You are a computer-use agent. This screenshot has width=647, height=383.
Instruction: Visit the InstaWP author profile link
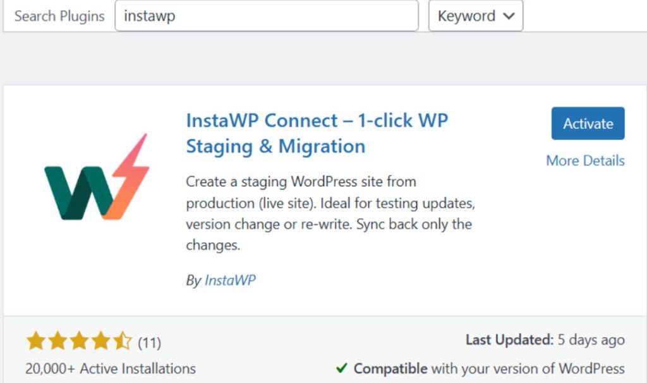click(x=229, y=280)
